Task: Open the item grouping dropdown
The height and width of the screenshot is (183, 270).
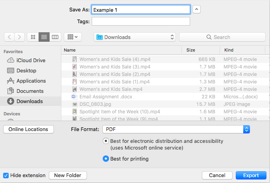Action: (x=72, y=37)
